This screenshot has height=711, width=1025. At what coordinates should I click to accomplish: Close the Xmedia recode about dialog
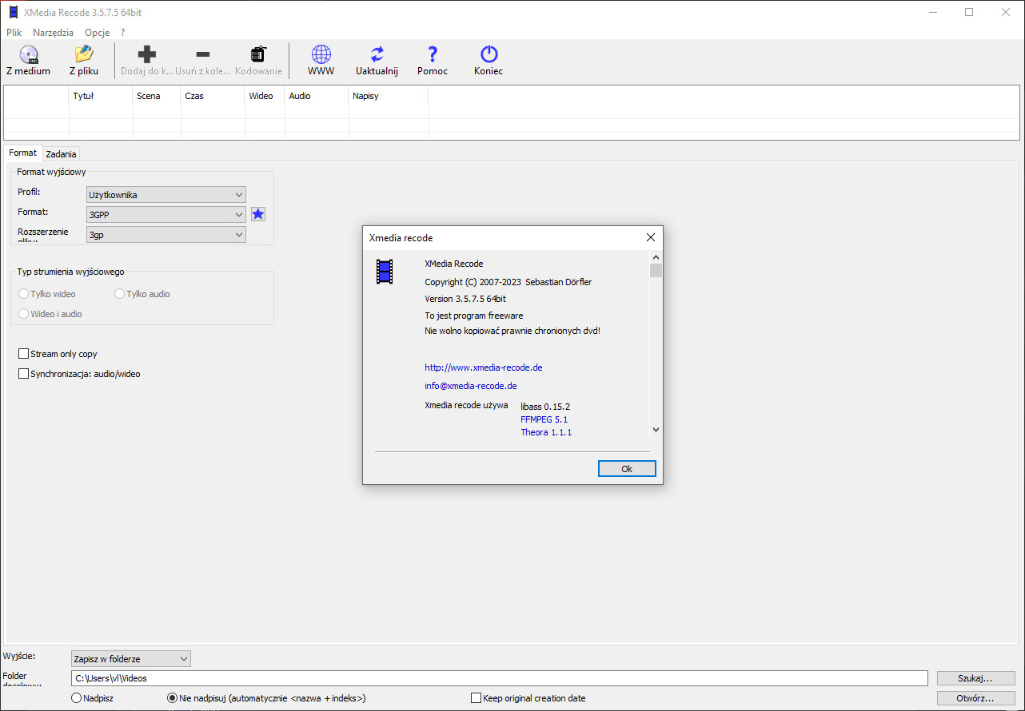pos(651,237)
